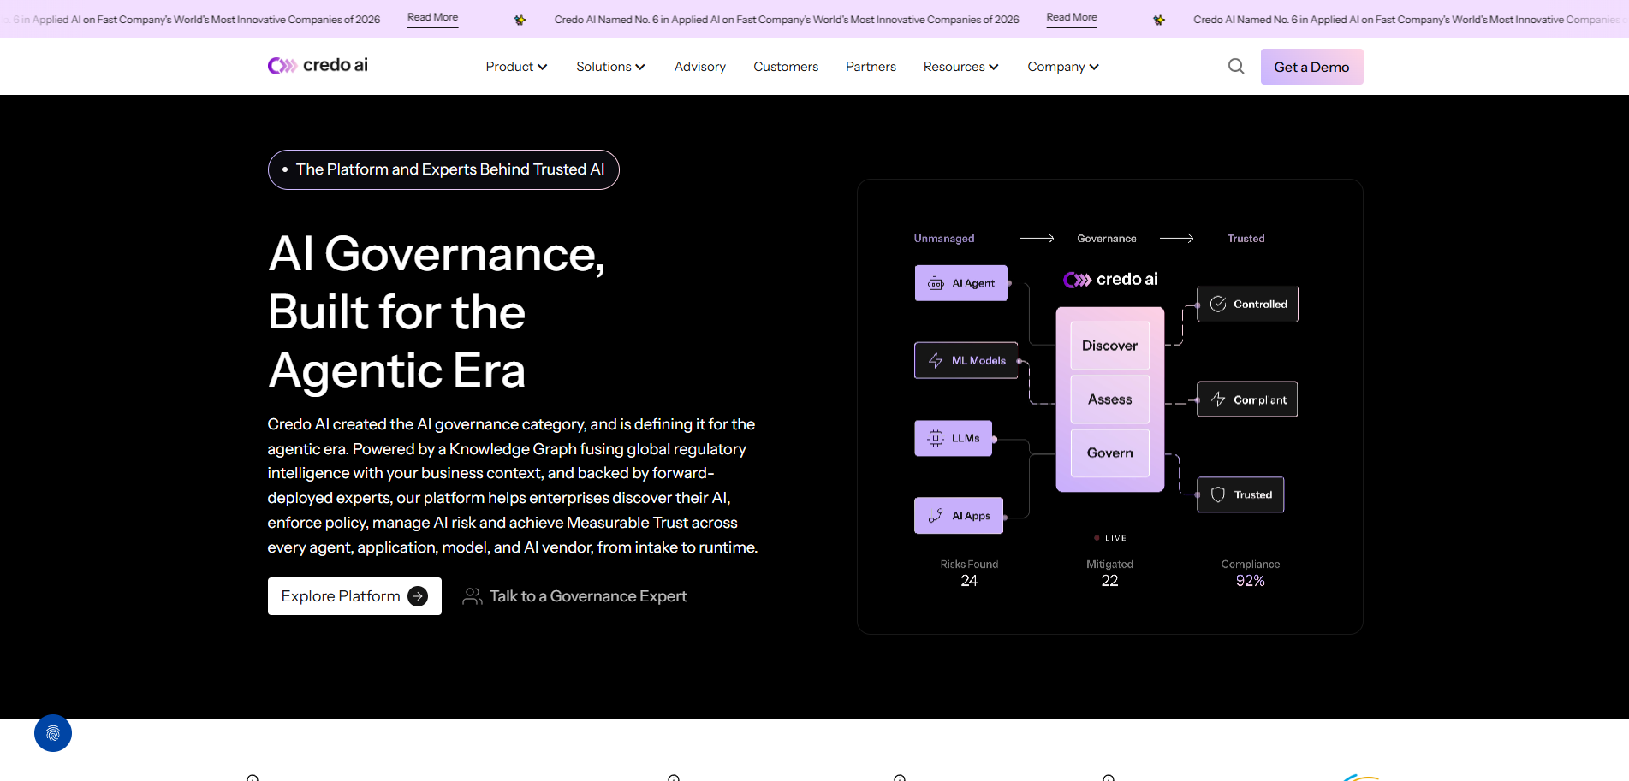Click the Platform and Experts pill badge

point(443,169)
